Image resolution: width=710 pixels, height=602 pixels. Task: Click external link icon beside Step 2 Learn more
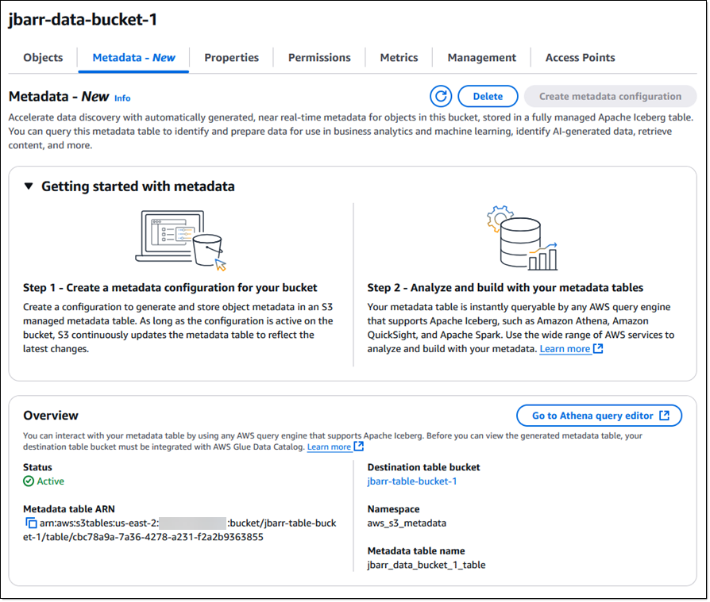(x=598, y=349)
